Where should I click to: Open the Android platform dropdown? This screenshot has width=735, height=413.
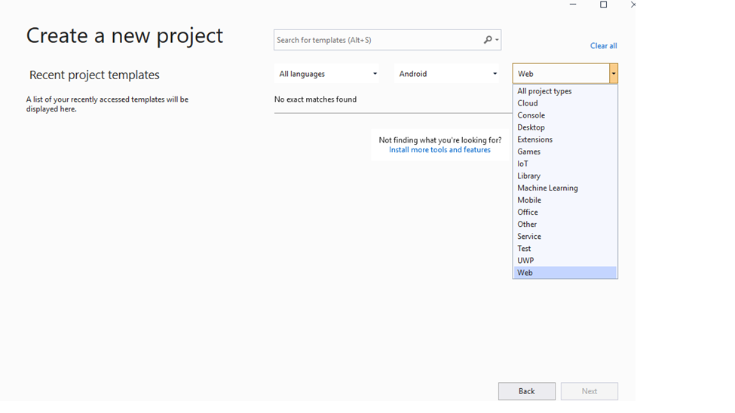point(447,74)
